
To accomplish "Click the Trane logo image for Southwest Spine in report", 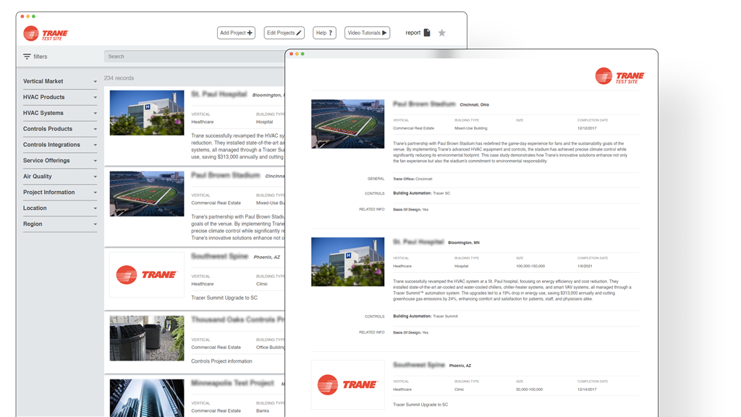I will (x=348, y=385).
